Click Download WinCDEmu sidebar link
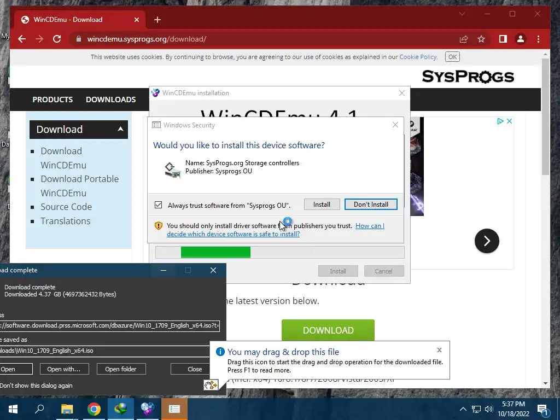560x420 pixels. click(x=63, y=158)
